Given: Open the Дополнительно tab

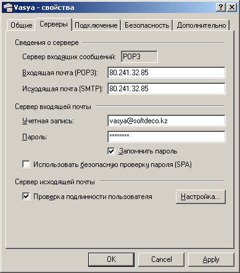Looking at the screenshot, I should point(201,25).
